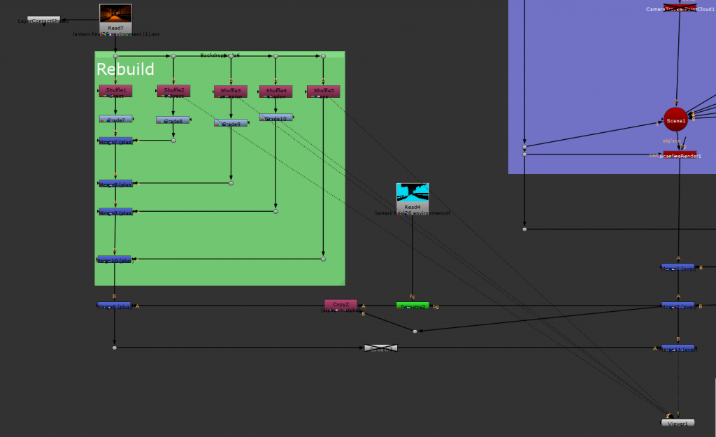
Task: Select the Shuffle4 node
Action: click(x=275, y=91)
